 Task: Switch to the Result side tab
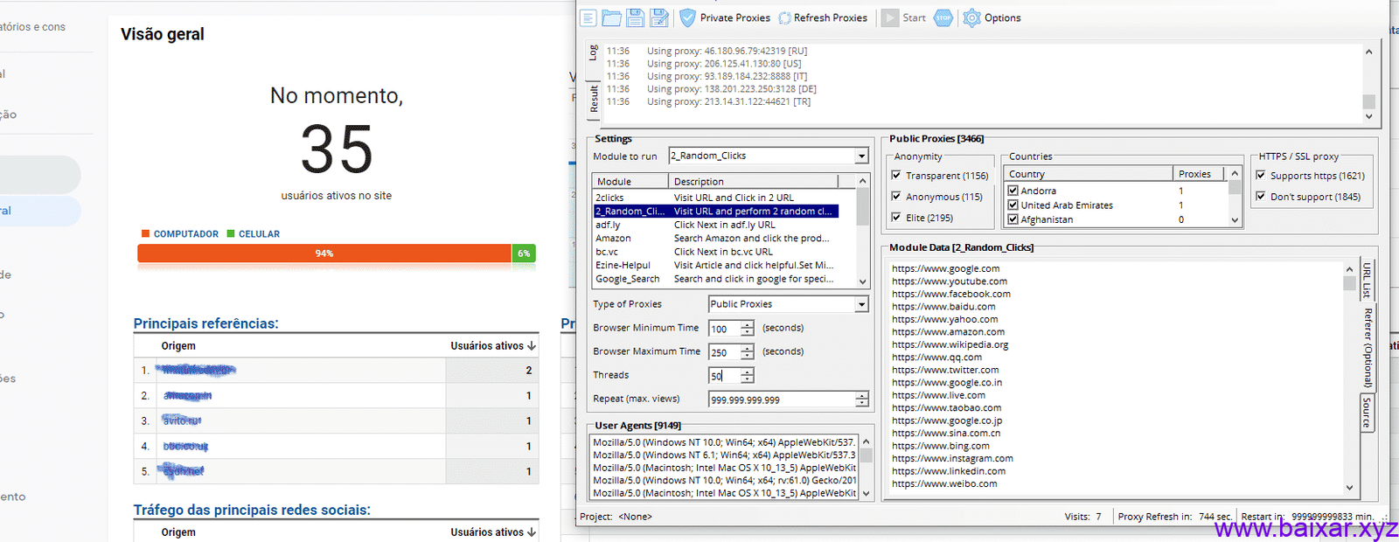pos(594,98)
